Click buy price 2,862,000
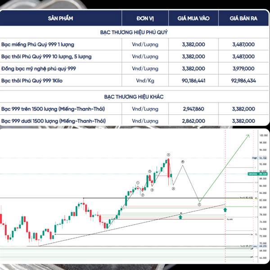Viewport: 270px width, 270px height. pyautogui.click(x=193, y=121)
